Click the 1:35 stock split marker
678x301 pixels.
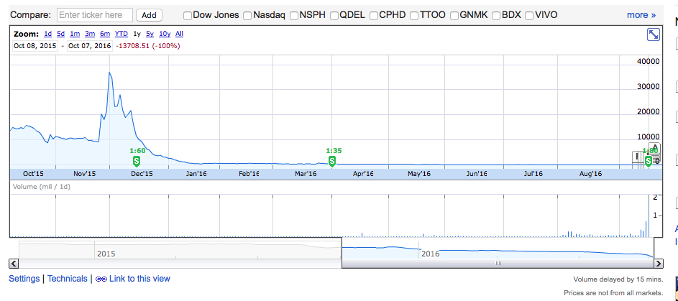point(333,161)
